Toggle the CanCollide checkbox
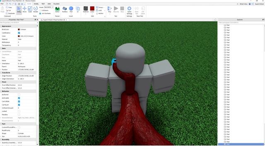This screenshot has width=265, height=149. click(x=19, y=101)
